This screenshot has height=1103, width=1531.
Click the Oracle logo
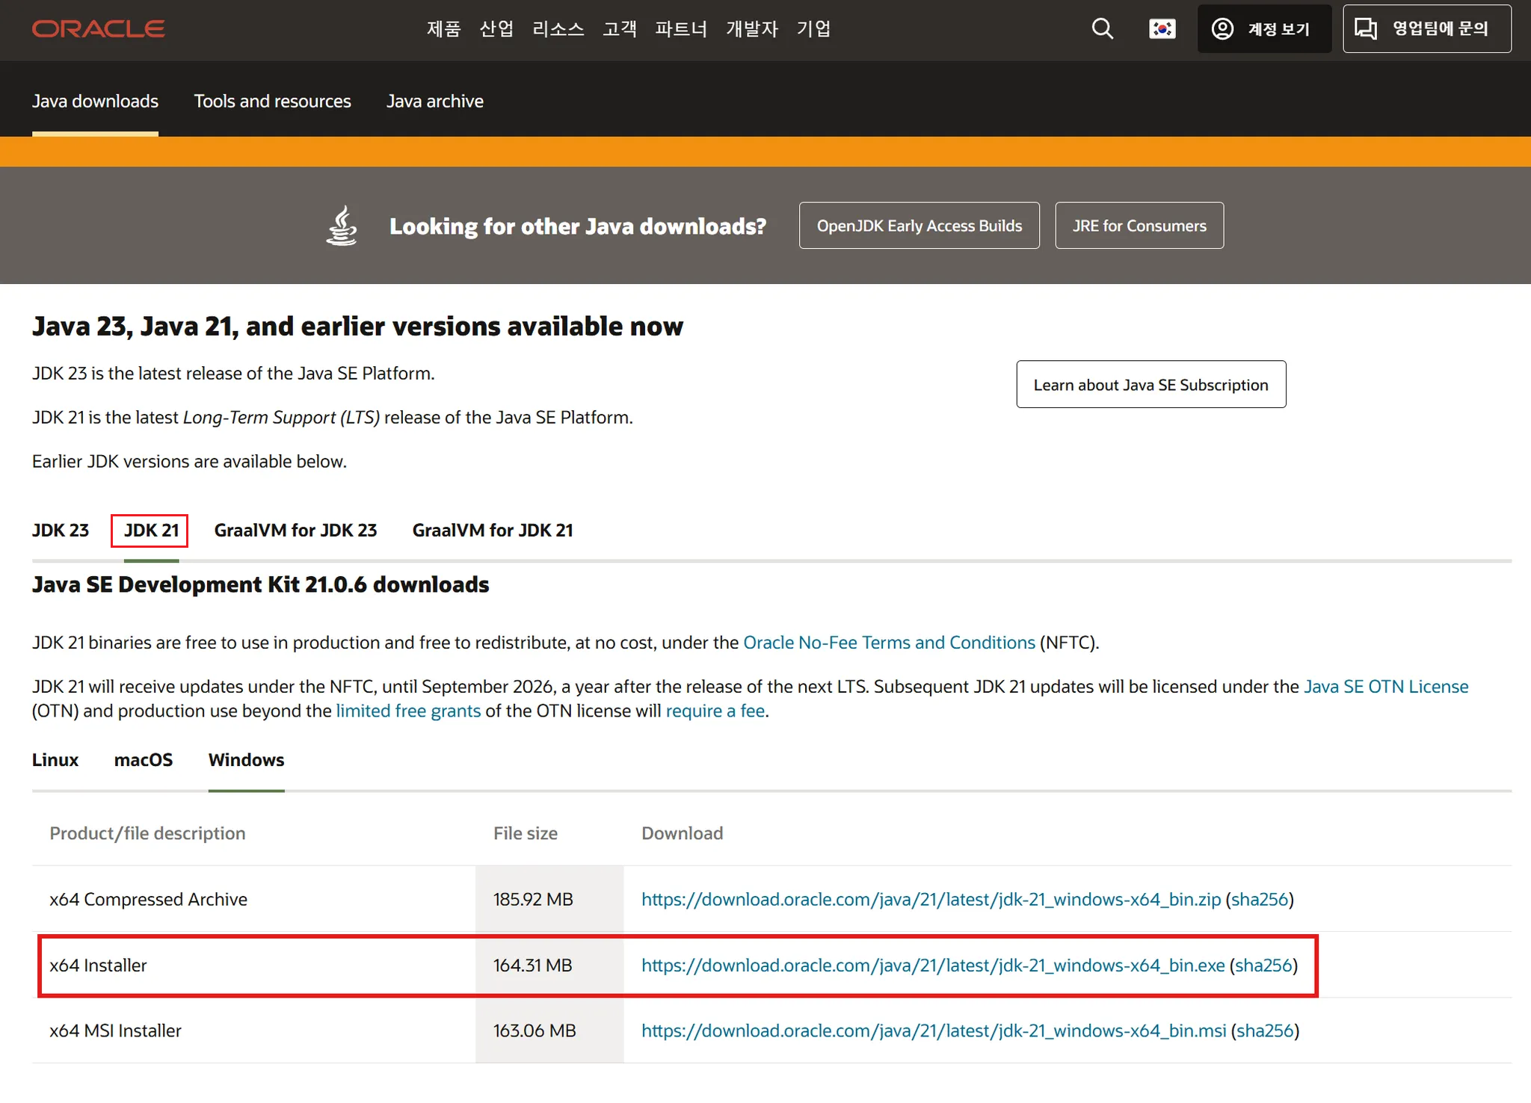tap(98, 29)
